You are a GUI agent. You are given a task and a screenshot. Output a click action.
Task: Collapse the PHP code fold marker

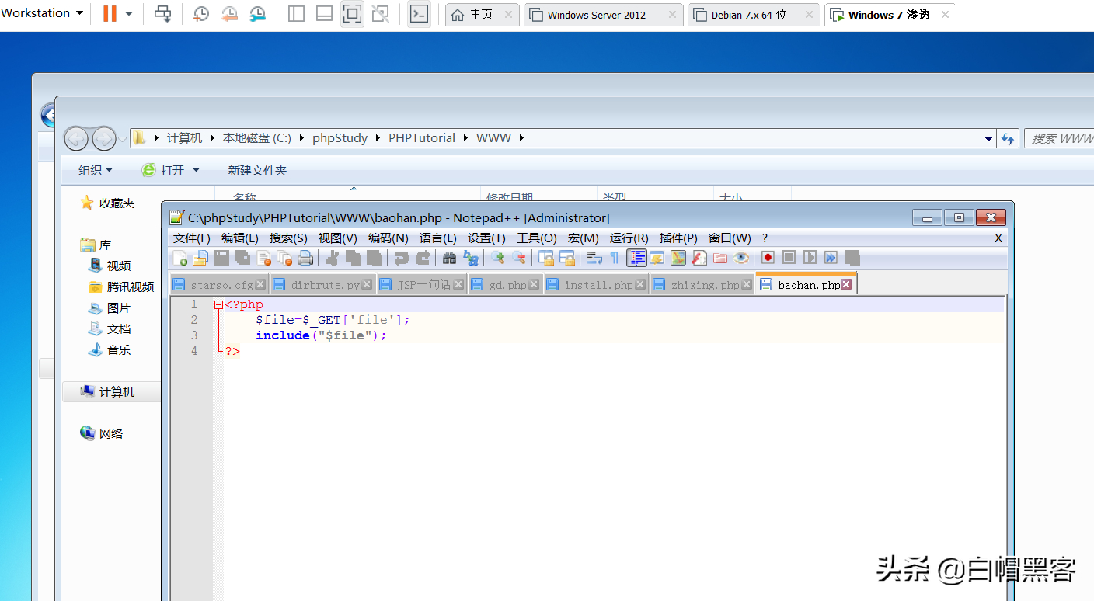219,305
